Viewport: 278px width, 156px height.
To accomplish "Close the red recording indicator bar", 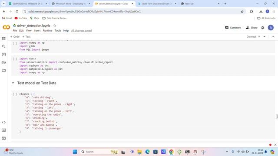I will (x=275, y=145).
